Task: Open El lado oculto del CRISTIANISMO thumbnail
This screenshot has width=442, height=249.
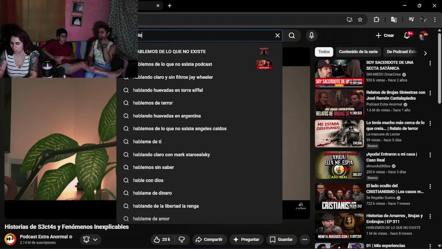Action: (x=339, y=197)
